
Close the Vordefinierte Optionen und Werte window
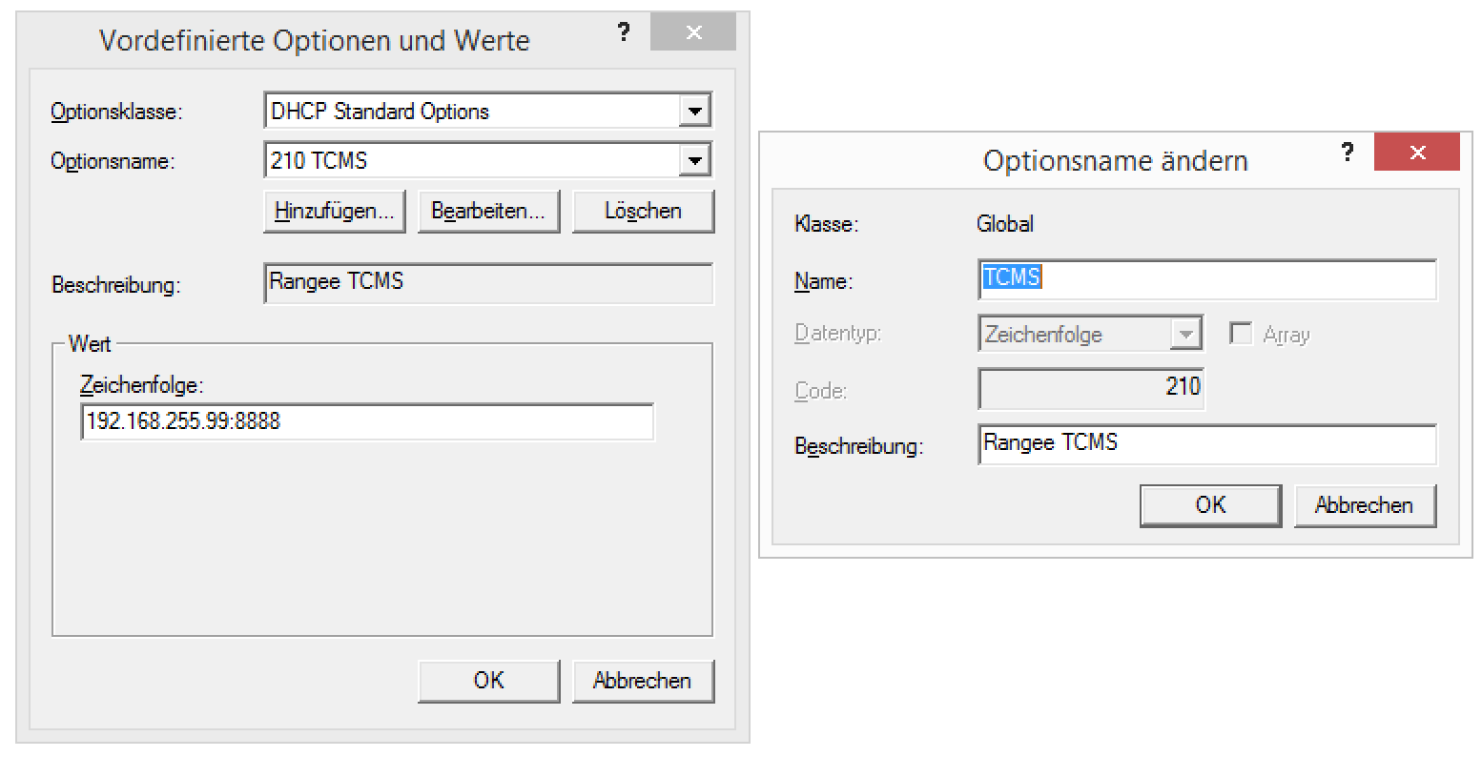[693, 32]
